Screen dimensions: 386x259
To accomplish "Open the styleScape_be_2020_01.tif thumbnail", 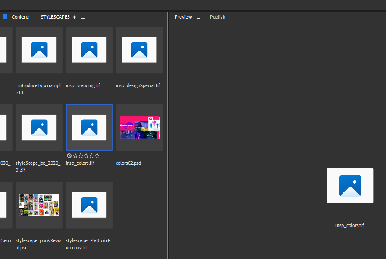I will [x=39, y=127].
